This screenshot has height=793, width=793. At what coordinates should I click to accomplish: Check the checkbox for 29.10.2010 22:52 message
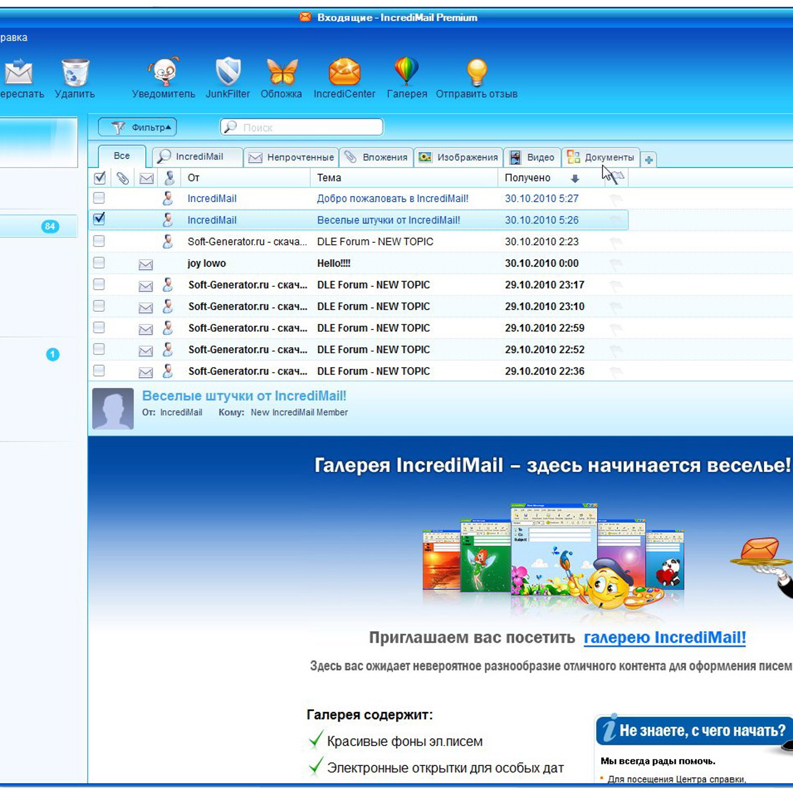(x=99, y=349)
